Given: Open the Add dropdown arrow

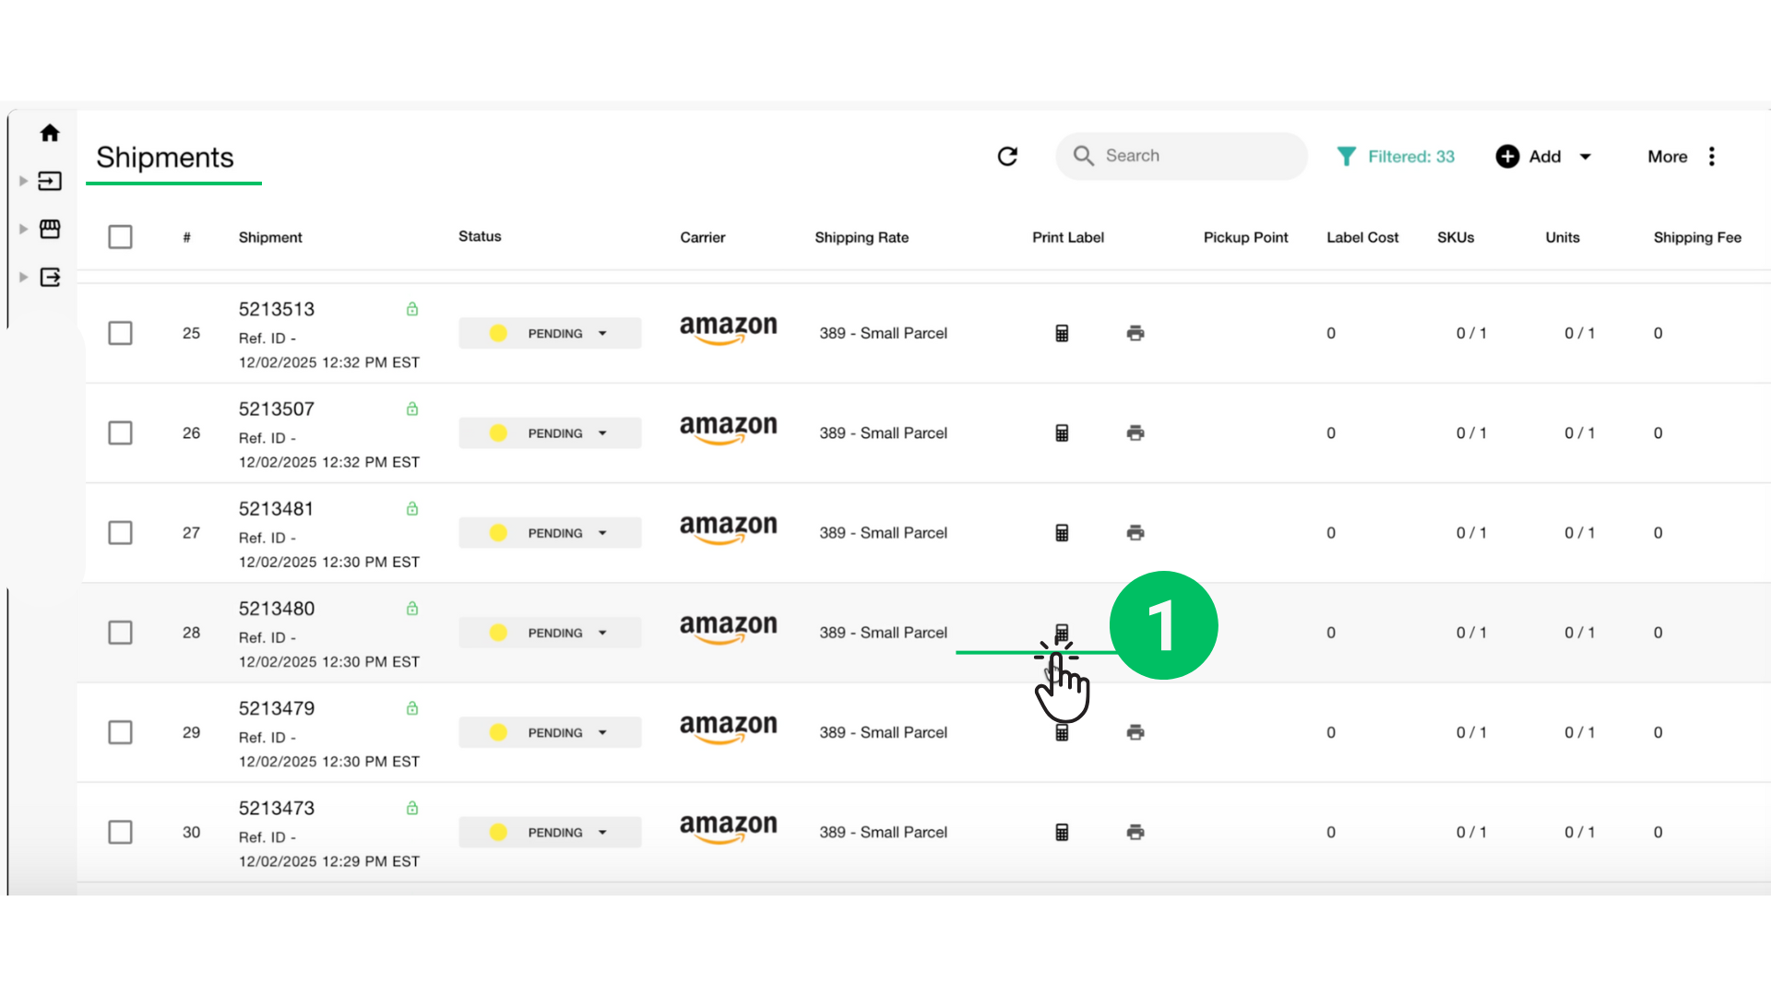Looking at the screenshot, I should point(1585,156).
